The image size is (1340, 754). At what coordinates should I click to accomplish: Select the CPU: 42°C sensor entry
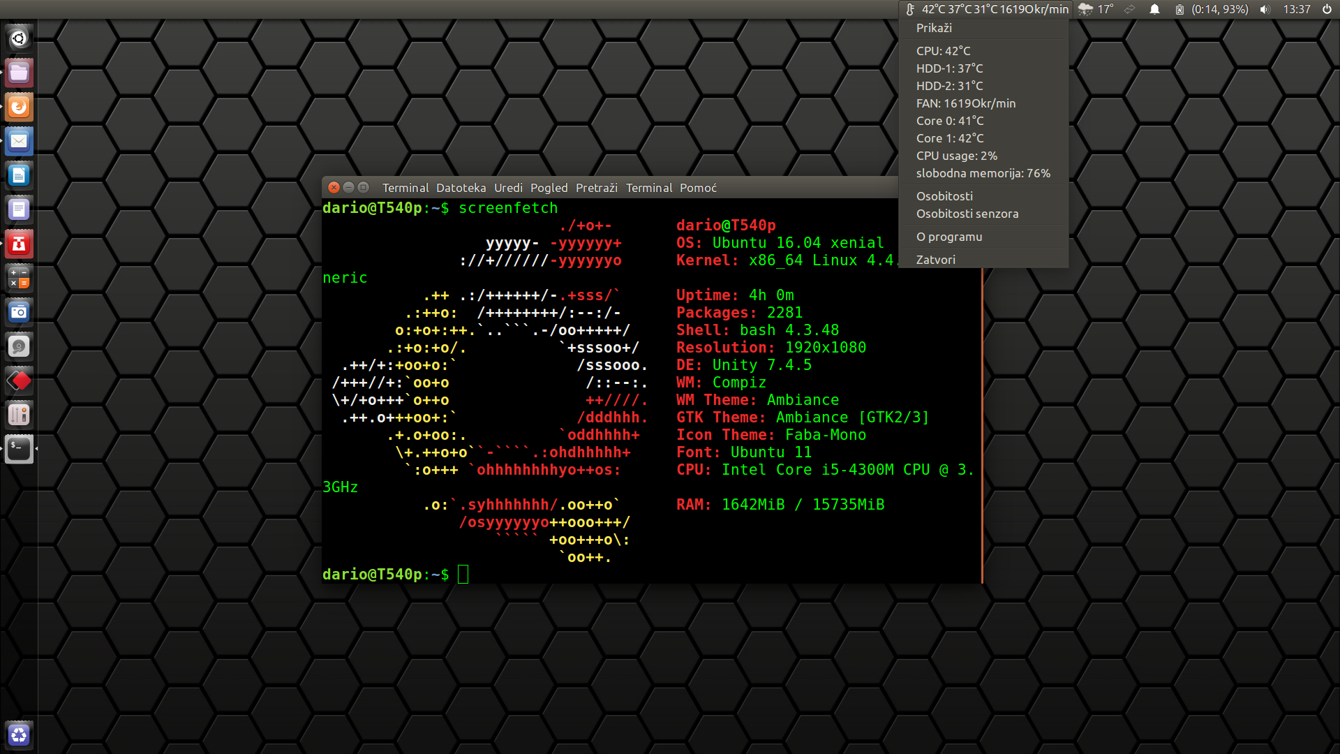pos(984,51)
